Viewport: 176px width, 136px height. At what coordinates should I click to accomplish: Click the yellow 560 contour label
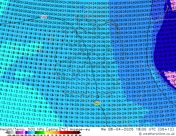pyautogui.click(x=97, y=103)
